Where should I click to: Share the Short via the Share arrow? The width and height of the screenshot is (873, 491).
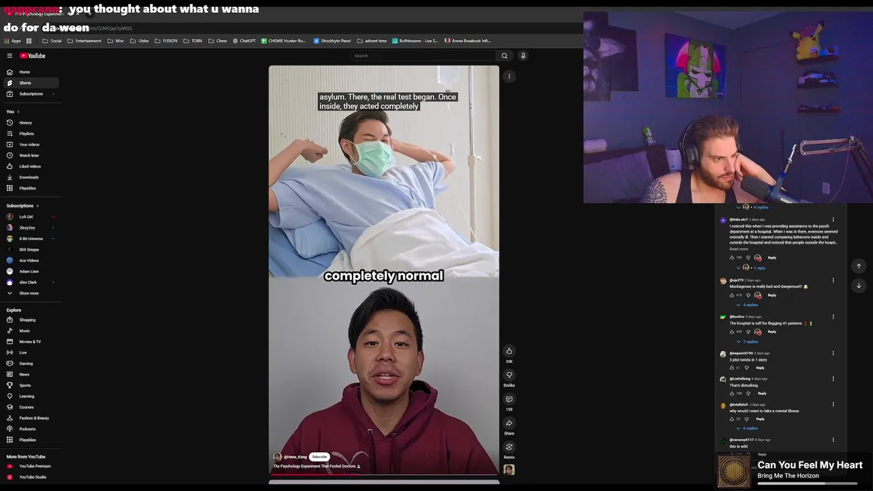pyautogui.click(x=509, y=423)
